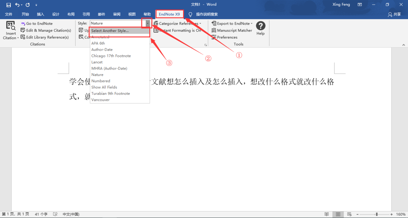Click the Redo icon in quick access
Screen dimensions: 408x218
click(x=28, y=5)
